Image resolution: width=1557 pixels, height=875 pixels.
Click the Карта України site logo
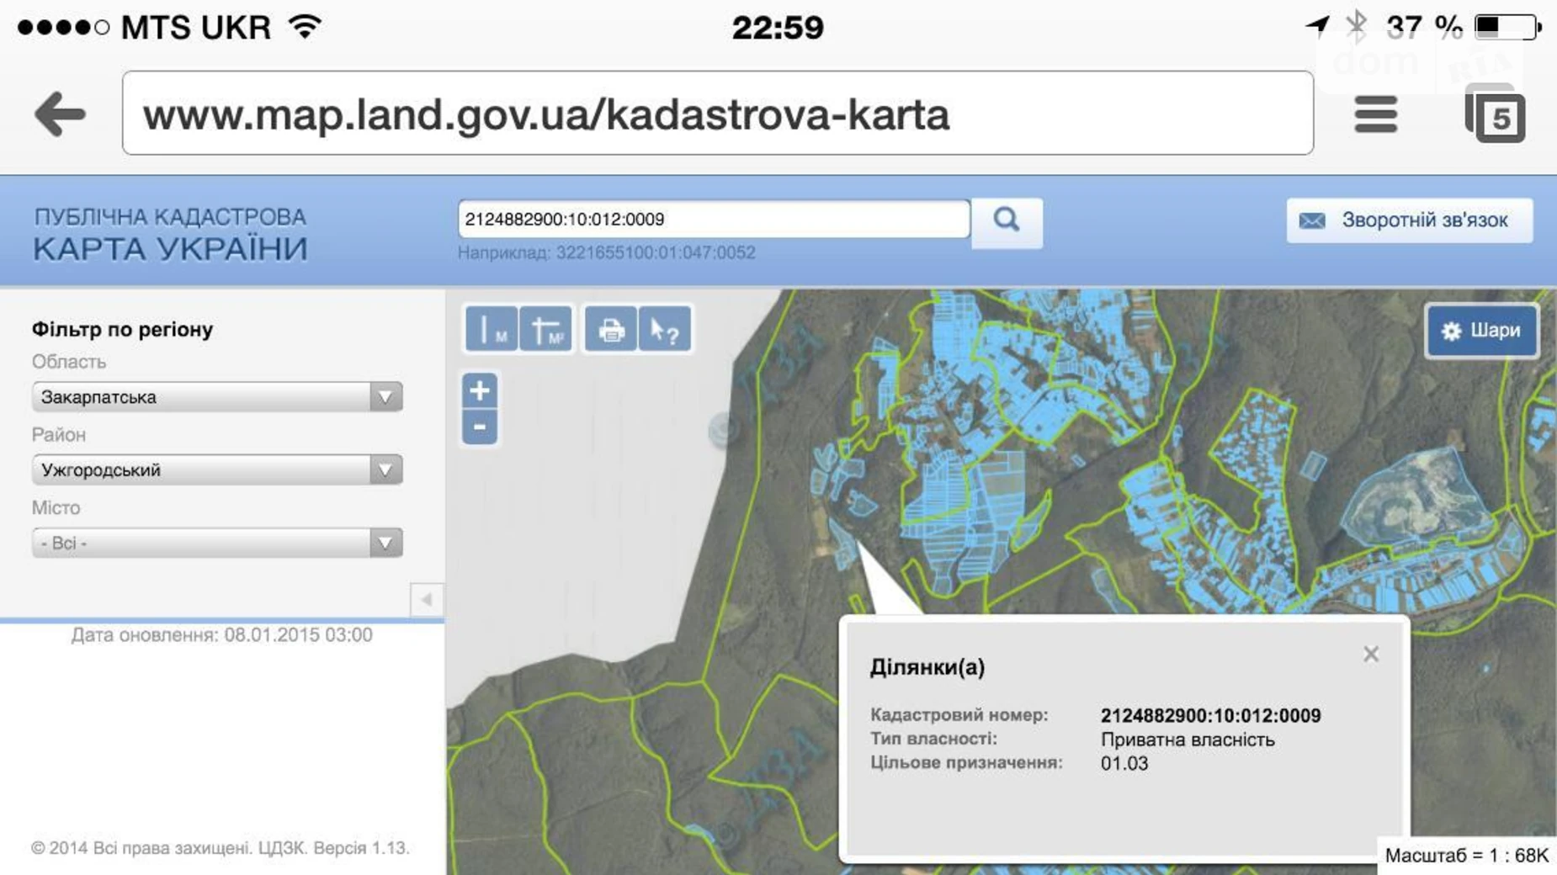(x=171, y=234)
